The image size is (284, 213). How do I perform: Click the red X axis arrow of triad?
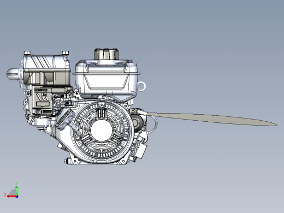click(11, 197)
